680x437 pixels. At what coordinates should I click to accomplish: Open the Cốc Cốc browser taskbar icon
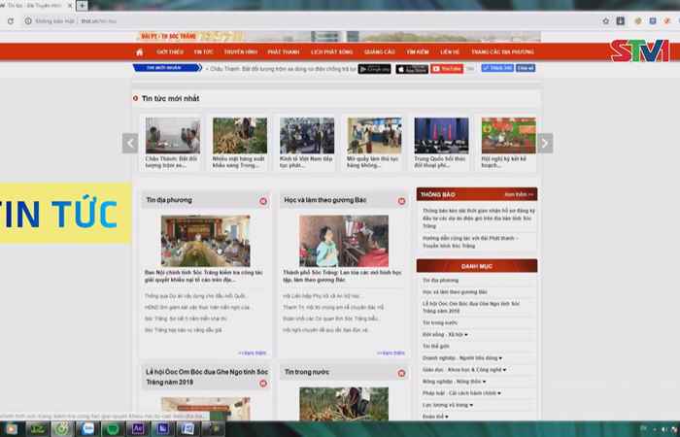63,429
